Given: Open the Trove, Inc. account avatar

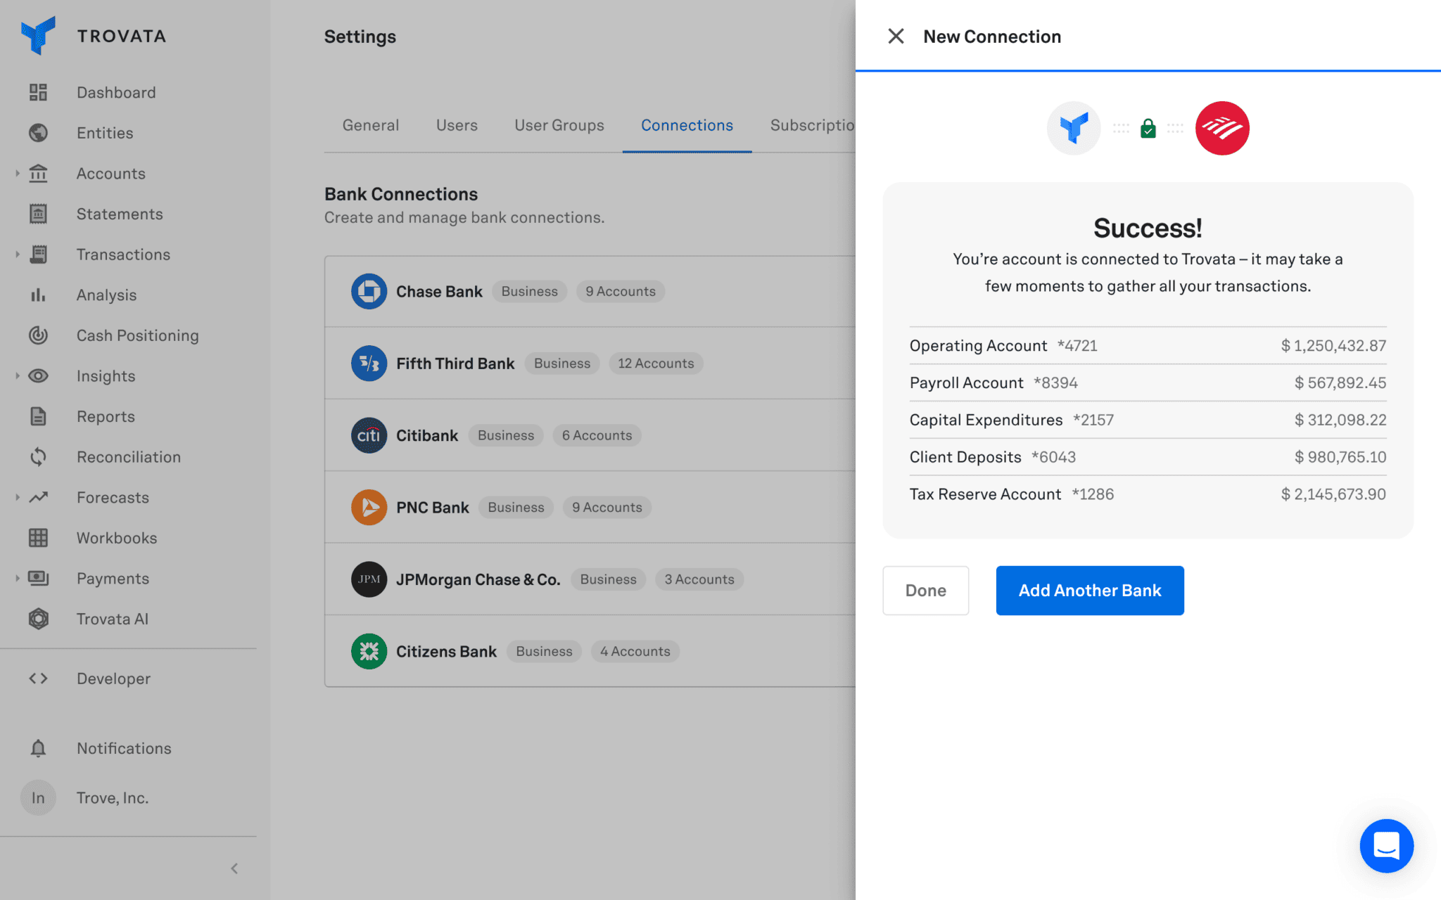Looking at the screenshot, I should click(38, 798).
